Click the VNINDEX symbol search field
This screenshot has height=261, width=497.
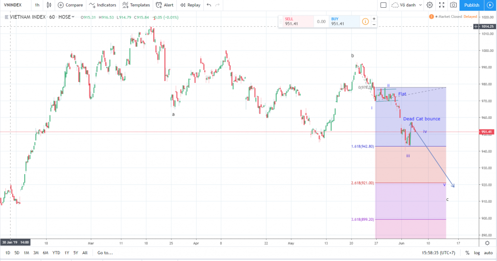pos(15,5)
